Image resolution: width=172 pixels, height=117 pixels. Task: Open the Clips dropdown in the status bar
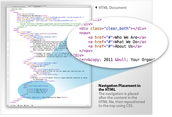click(x=27, y=105)
